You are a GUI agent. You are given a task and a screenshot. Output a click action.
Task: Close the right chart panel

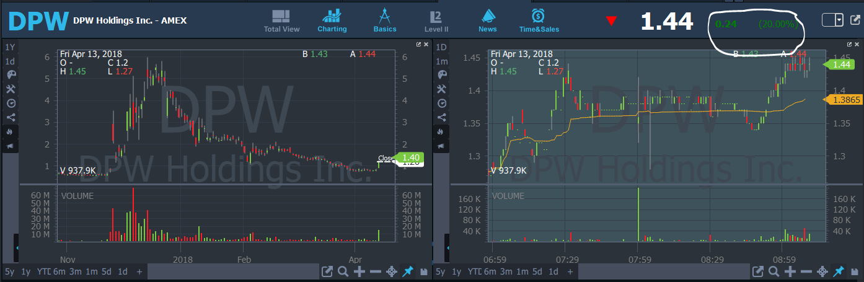click(x=858, y=45)
